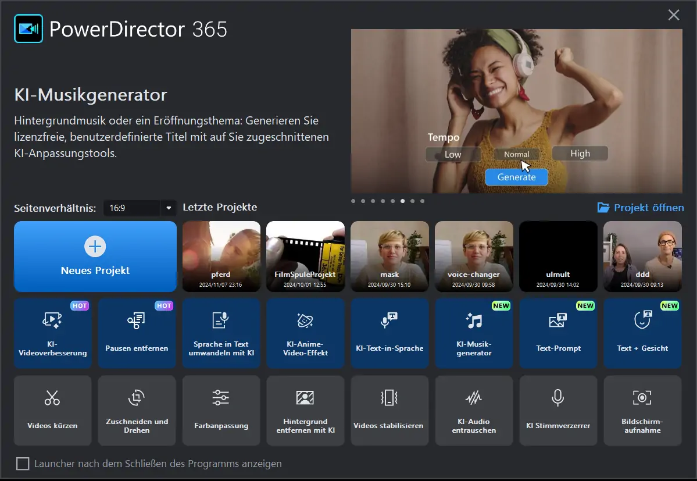Image resolution: width=697 pixels, height=481 pixels.
Task: Go to the seventh carousel slide dot
Action: pyautogui.click(x=413, y=201)
